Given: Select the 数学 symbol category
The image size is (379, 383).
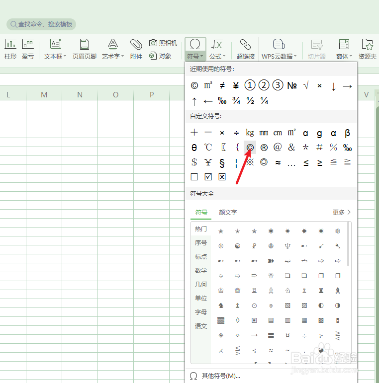Looking at the screenshot, I should (x=201, y=270).
